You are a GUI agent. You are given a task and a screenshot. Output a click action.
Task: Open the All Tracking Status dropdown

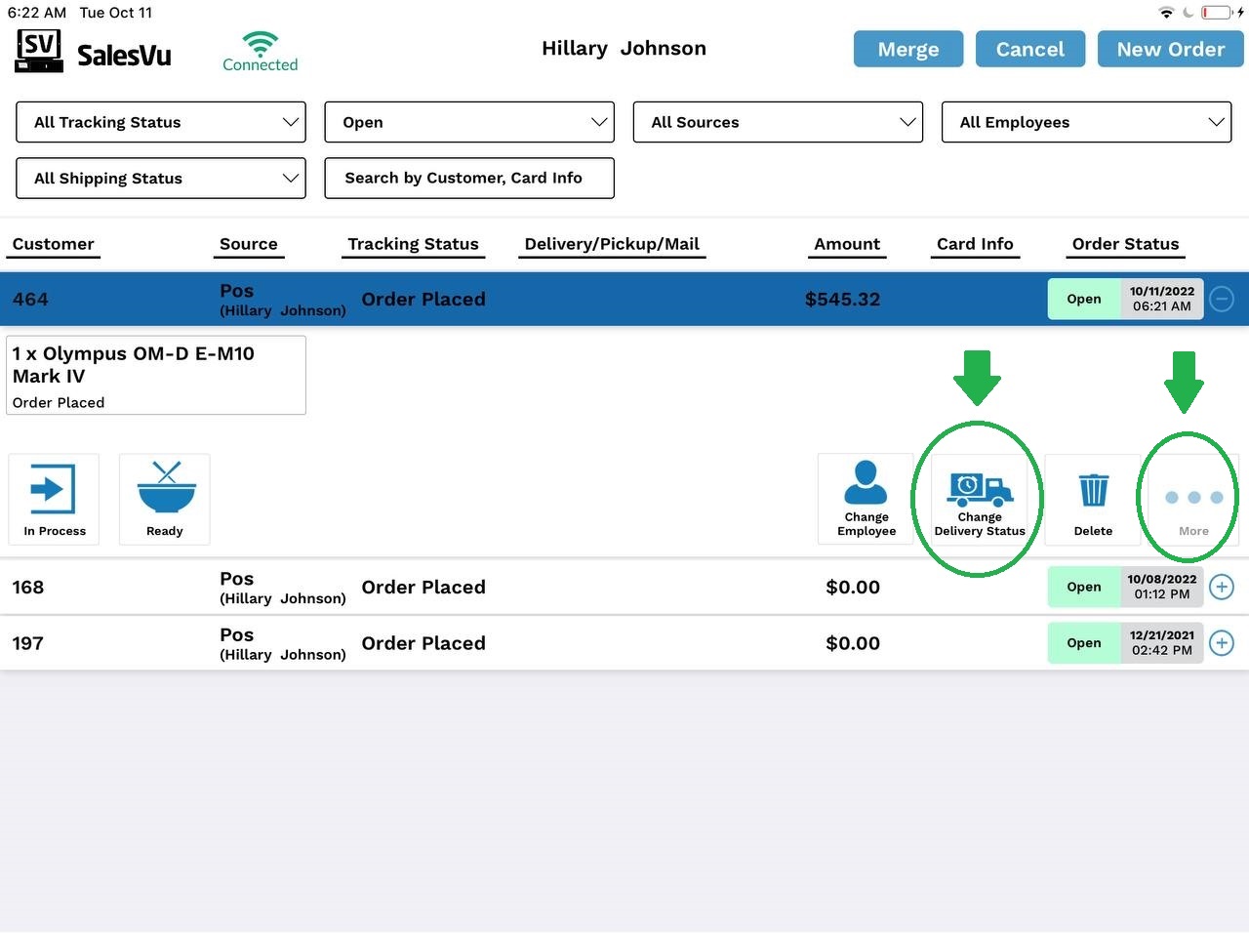pyautogui.click(x=161, y=122)
